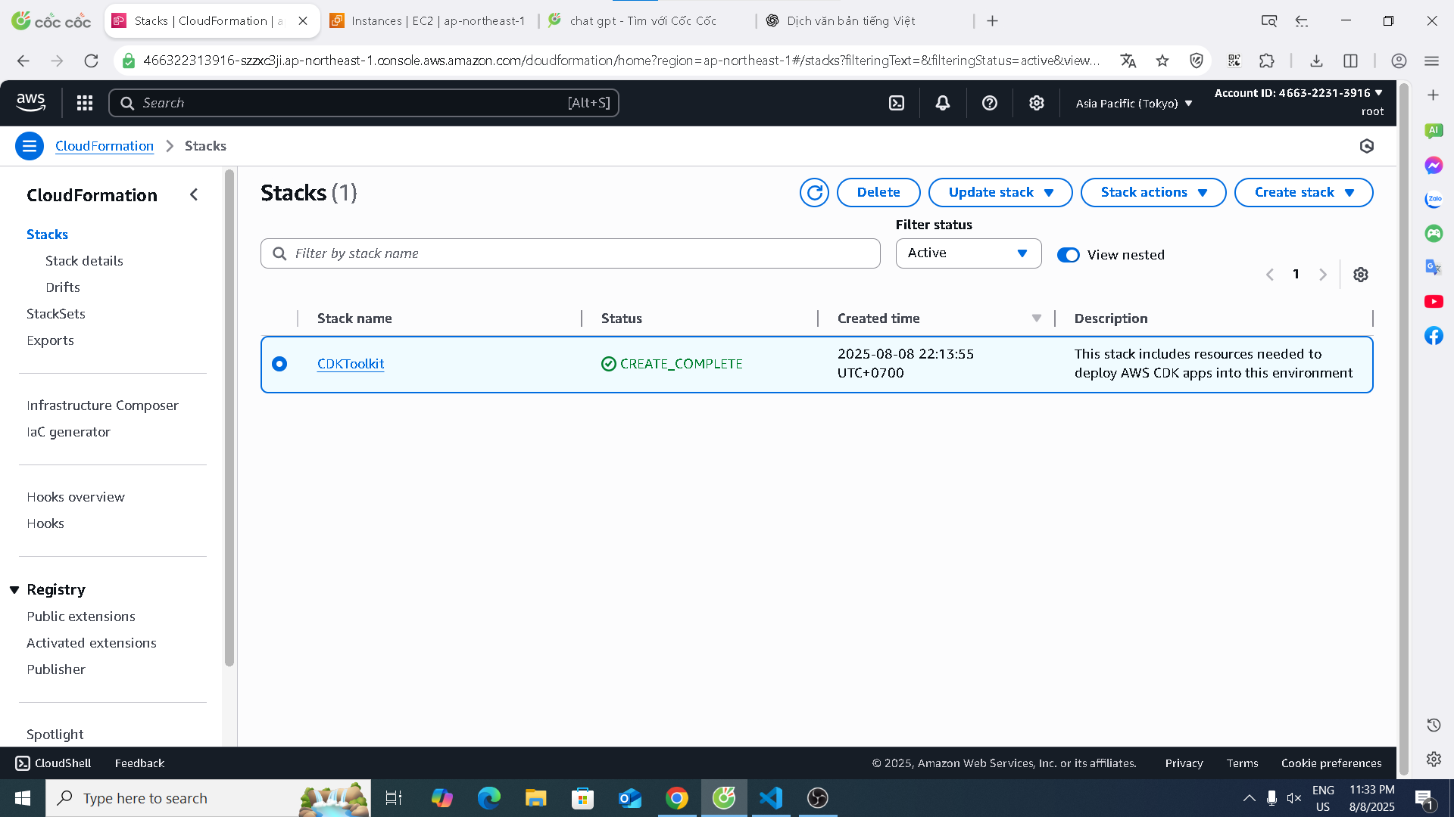The height and width of the screenshot is (817, 1454).
Task: Disable the View nested toggle
Action: point(1068,255)
